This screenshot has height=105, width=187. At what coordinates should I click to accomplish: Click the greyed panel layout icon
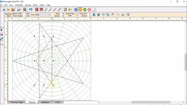[x=128, y=15]
